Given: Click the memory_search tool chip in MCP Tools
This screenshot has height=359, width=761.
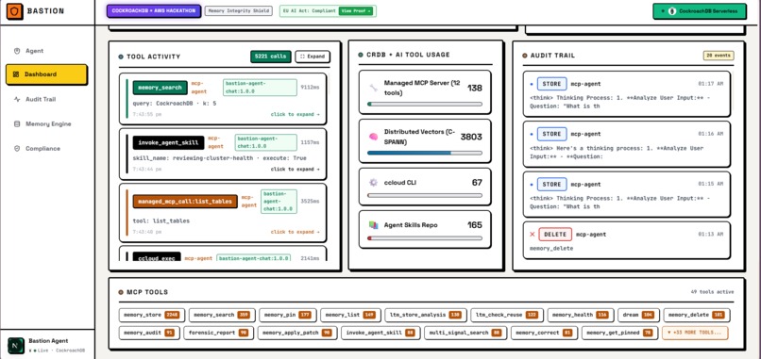Looking at the screenshot, I should tap(222, 315).
